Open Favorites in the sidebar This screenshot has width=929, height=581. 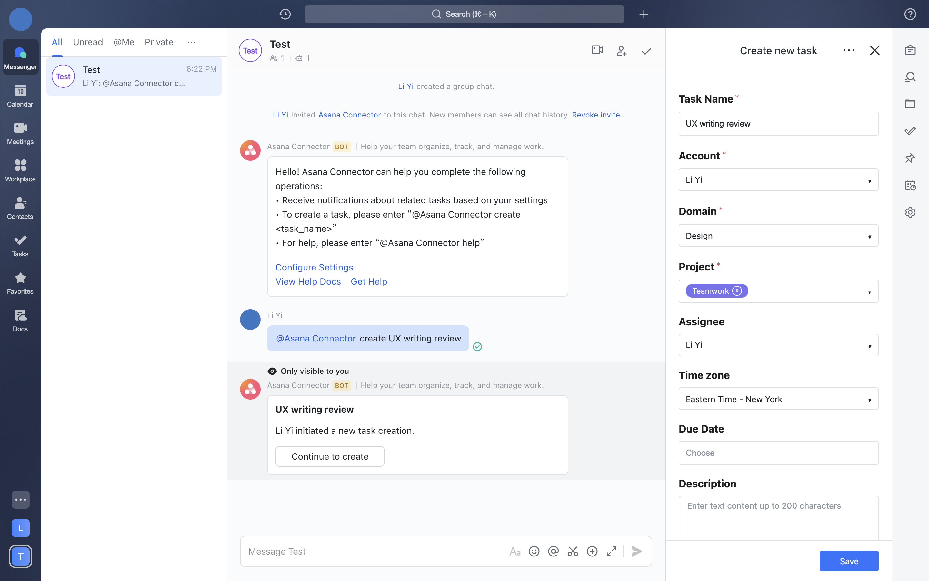[20, 283]
